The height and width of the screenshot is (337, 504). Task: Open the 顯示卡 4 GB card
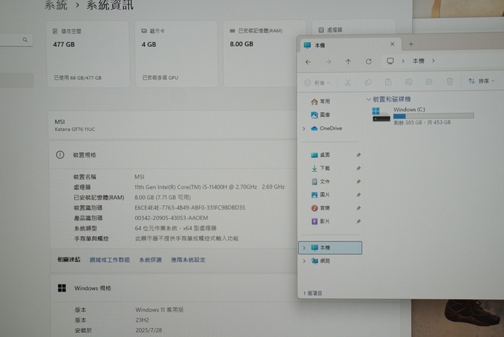click(176, 54)
